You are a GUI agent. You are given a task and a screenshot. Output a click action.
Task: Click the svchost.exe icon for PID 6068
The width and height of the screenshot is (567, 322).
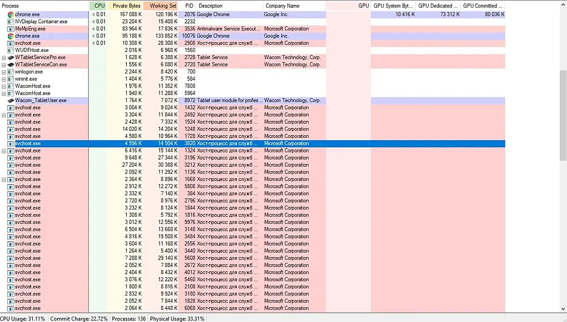tap(11, 308)
